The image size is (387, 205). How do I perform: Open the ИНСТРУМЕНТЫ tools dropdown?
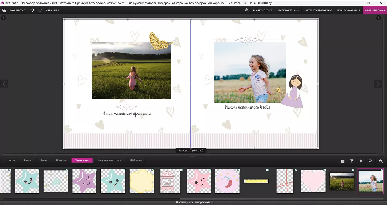point(263,10)
